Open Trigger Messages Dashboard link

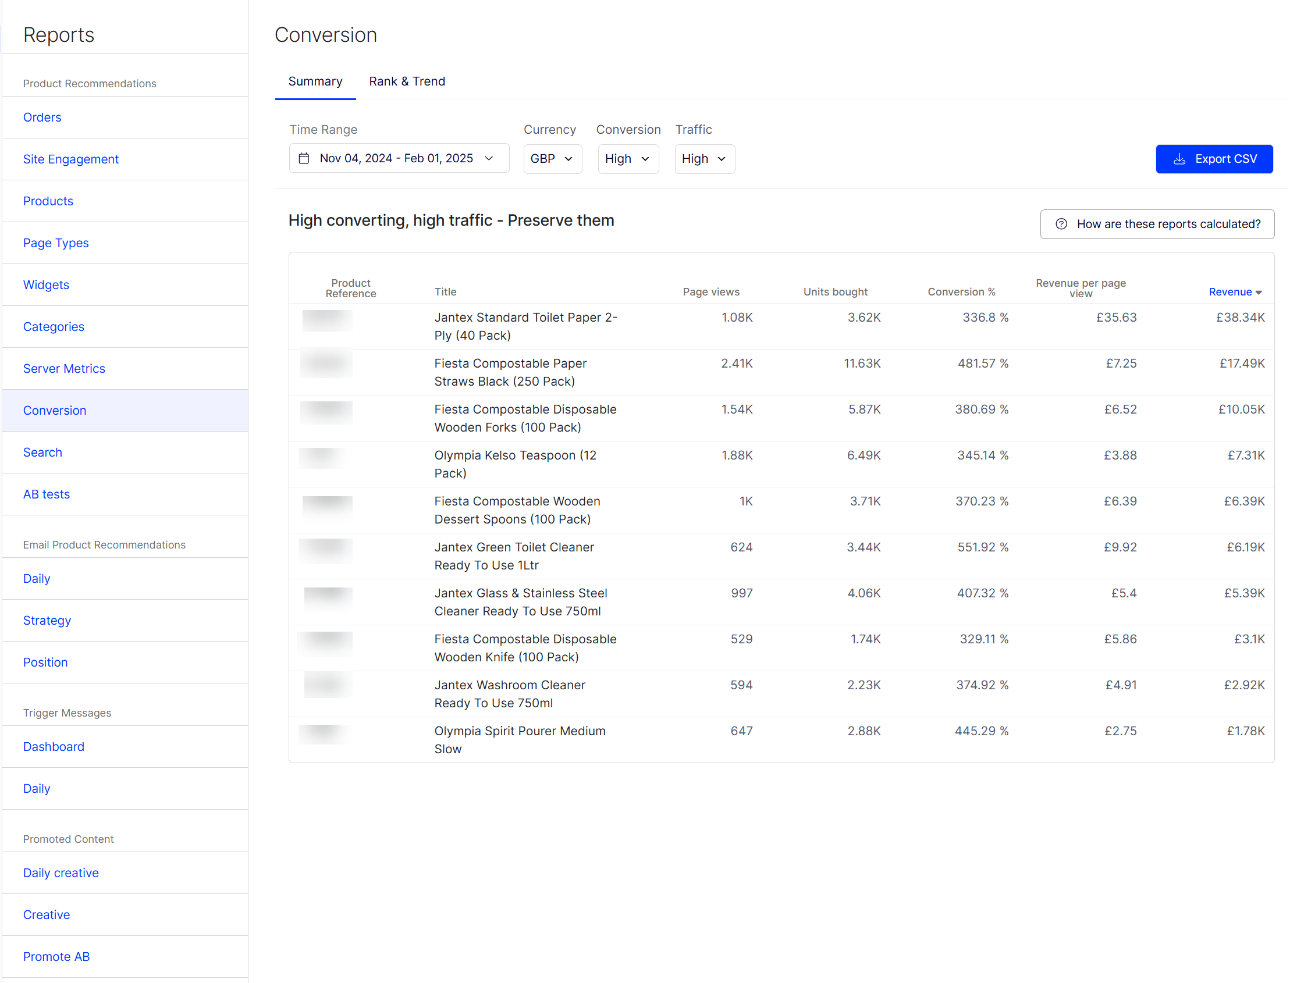click(54, 747)
